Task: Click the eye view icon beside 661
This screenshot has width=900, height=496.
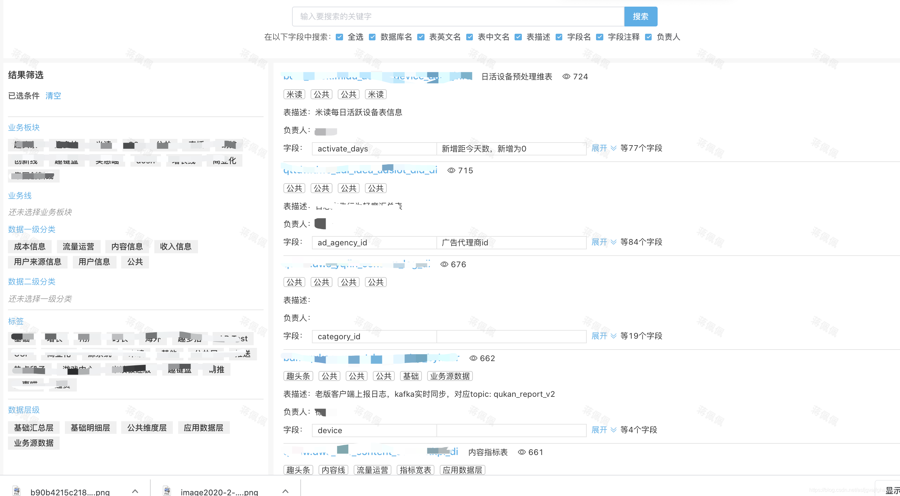Action: click(521, 452)
